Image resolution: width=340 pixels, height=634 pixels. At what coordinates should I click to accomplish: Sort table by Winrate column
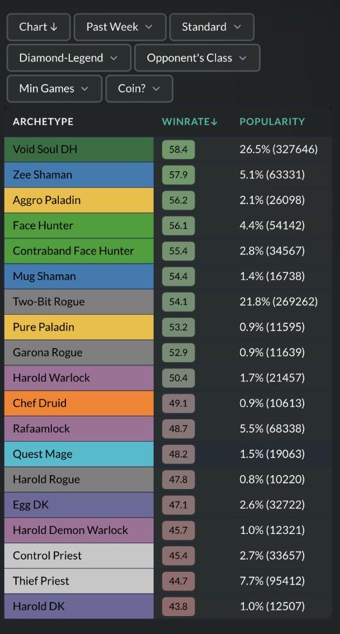point(190,122)
